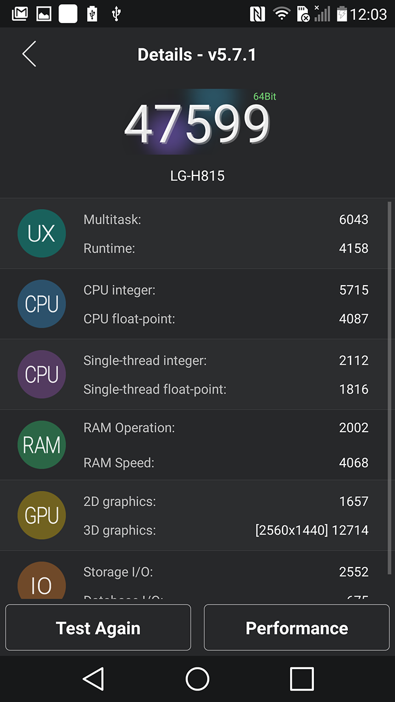Tap Android back navigation triangle
The height and width of the screenshot is (702, 395).
pos(93,679)
